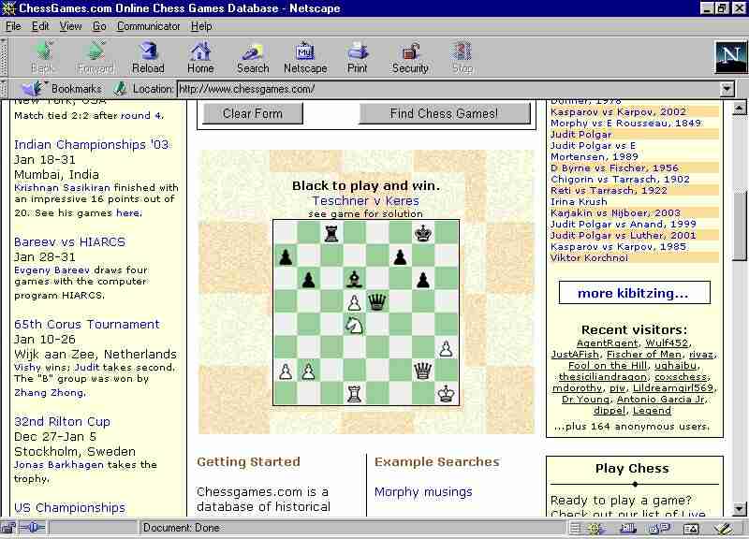Image resolution: width=749 pixels, height=539 pixels.
Task: Open the Communicator menu
Action: click(149, 26)
